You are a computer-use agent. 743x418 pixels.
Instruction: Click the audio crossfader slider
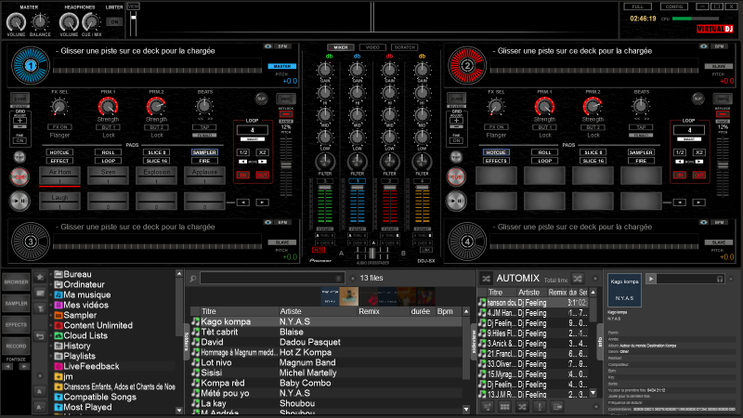pyautogui.click(x=372, y=254)
